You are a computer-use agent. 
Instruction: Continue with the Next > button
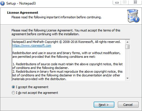coord(104,105)
